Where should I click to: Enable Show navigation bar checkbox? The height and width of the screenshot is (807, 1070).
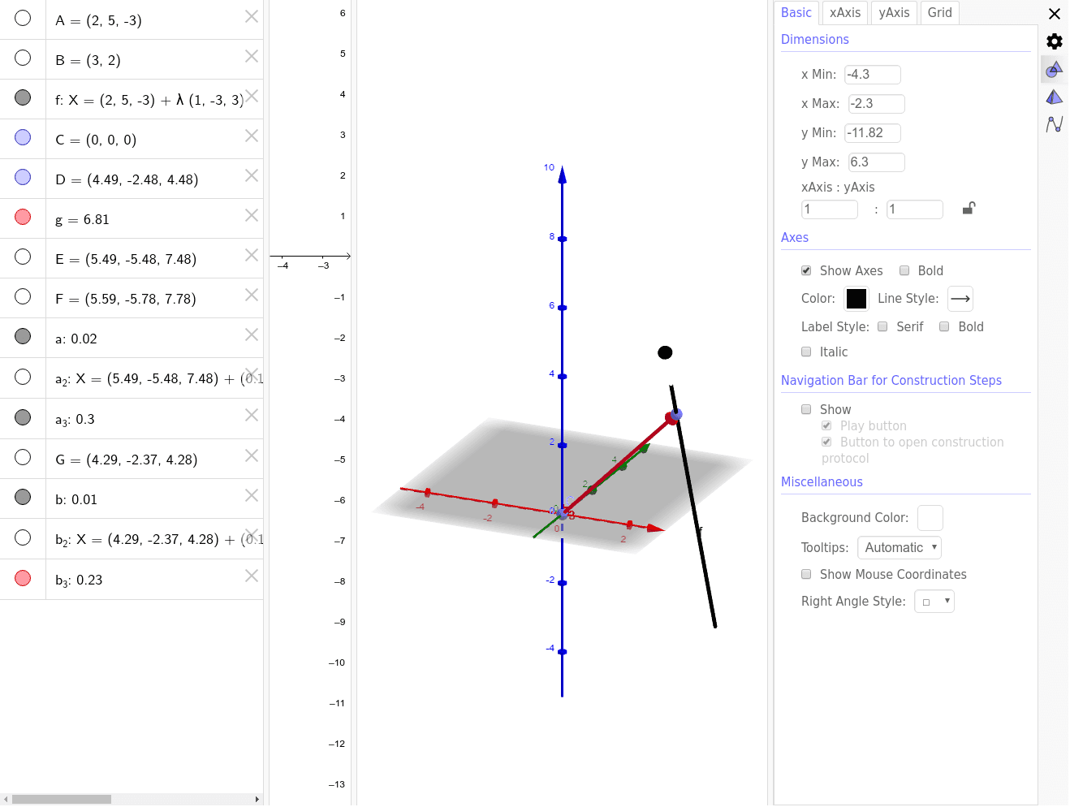(x=806, y=409)
